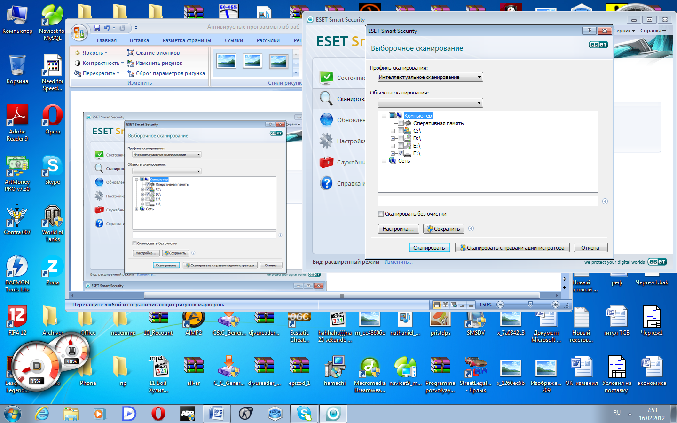Open Вставка tab in Word ribbon

pos(140,40)
